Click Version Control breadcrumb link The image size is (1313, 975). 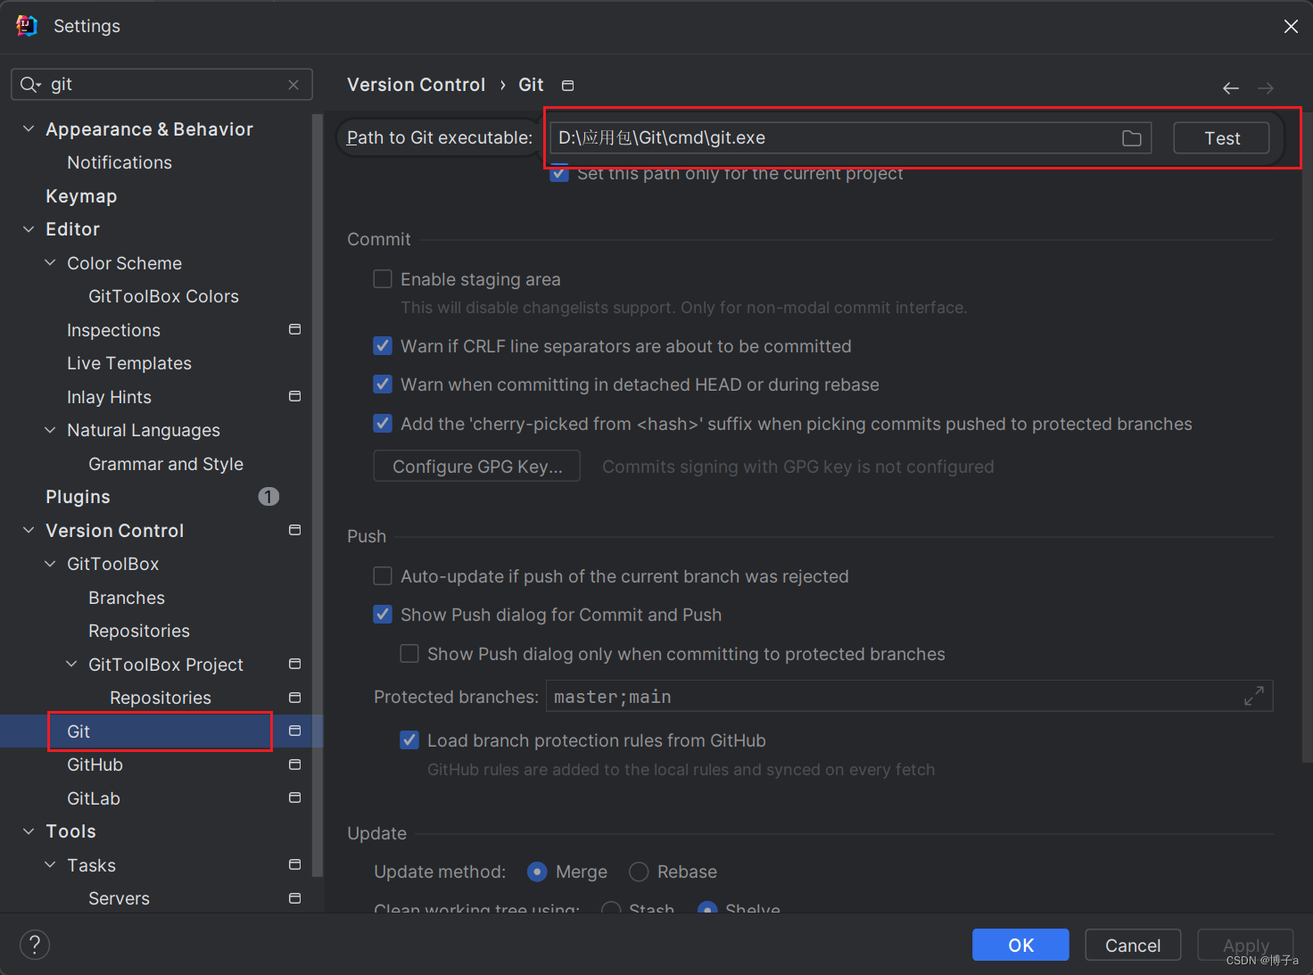coord(416,85)
